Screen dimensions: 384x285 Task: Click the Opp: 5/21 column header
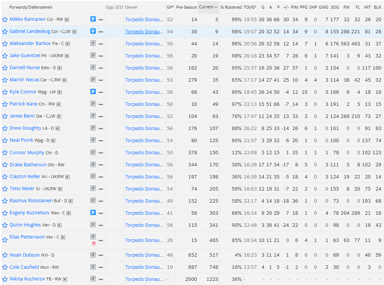pyautogui.click(x=114, y=7)
